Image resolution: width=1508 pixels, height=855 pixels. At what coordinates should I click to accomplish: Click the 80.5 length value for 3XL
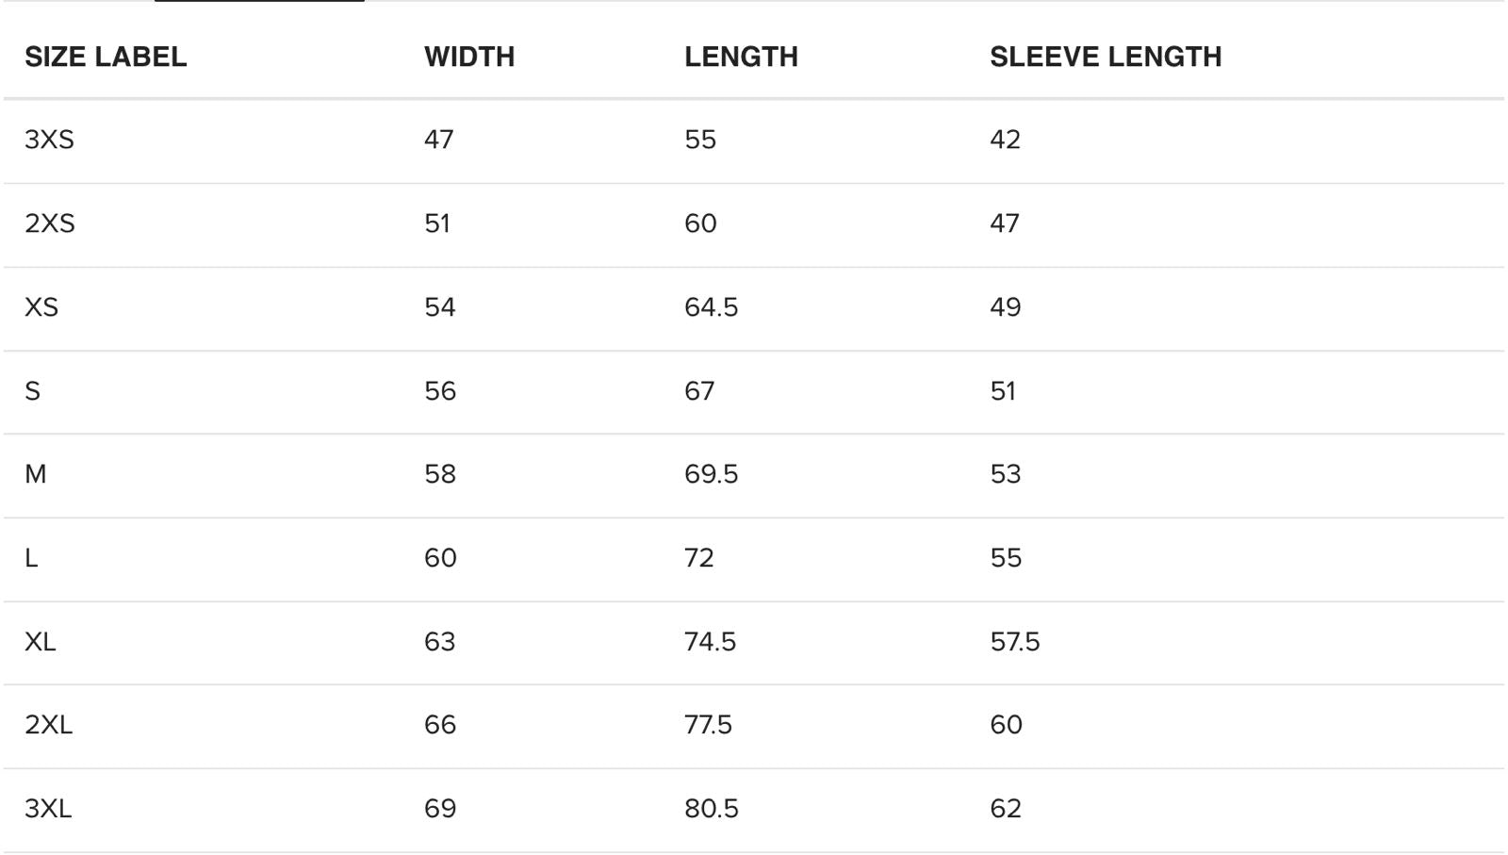(712, 809)
